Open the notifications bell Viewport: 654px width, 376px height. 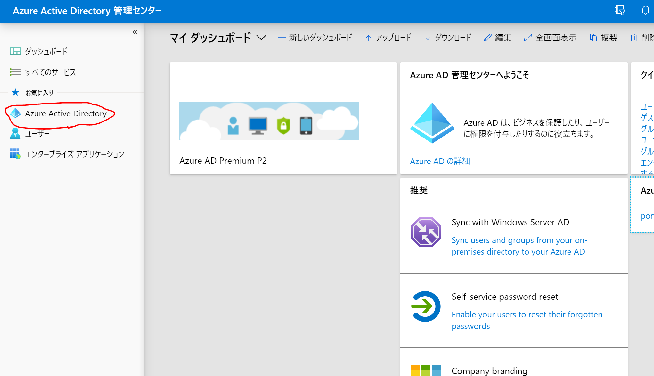(x=645, y=11)
